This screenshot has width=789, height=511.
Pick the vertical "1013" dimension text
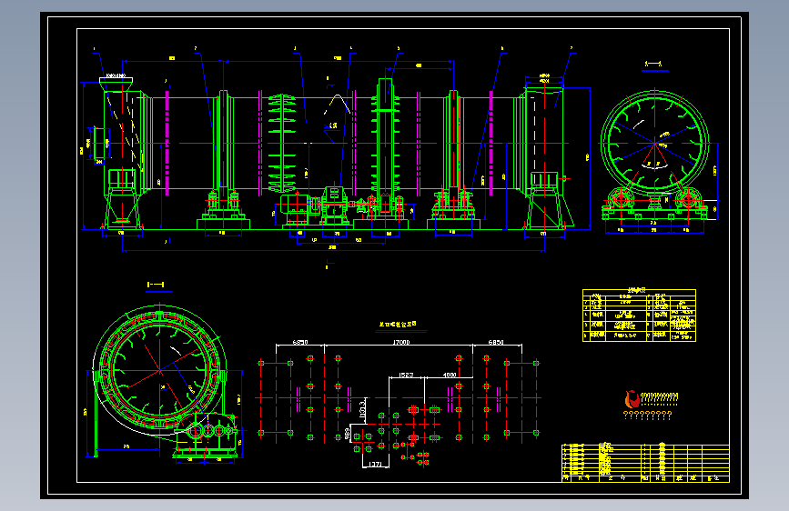tap(362, 409)
